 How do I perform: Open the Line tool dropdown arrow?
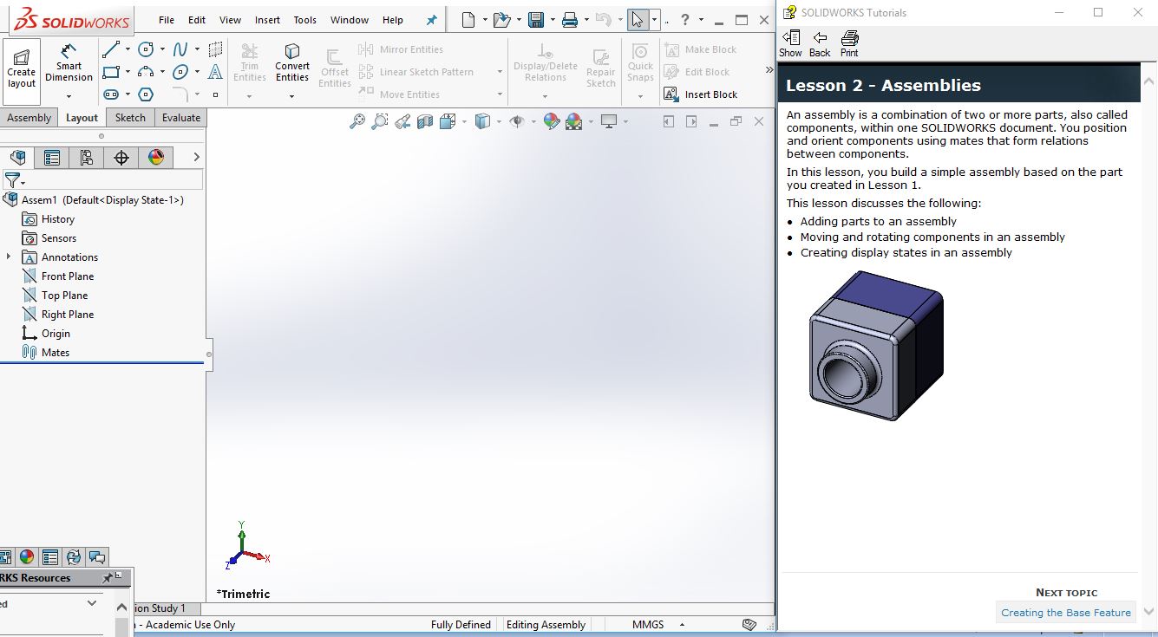pyautogui.click(x=128, y=49)
